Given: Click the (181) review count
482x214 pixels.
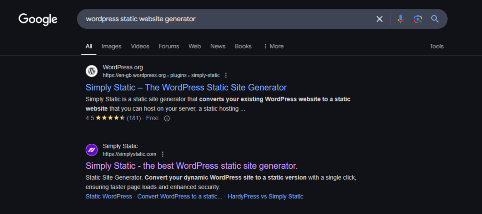Looking at the screenshot, I should 134,118.
